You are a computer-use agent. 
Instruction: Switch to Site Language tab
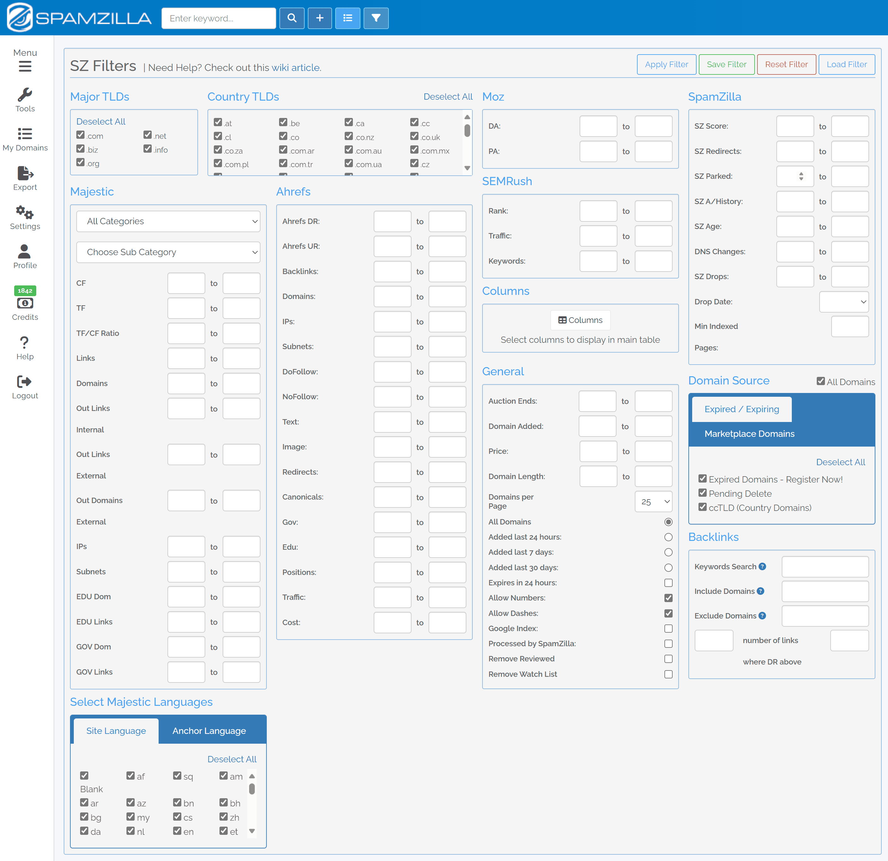[x=116, y=730]
